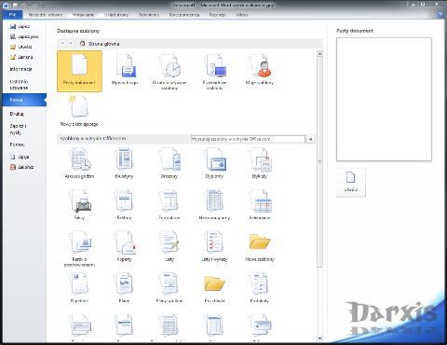The width and height of the screenshot is (447, 345).
Task: Switch to the Recenzja ribbon tab
Action: (217, 15)
